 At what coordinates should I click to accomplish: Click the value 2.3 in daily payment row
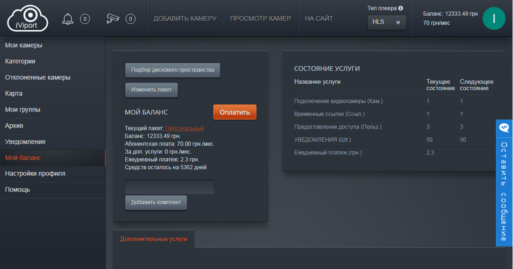pyautogui.click(x=430, y=152)
